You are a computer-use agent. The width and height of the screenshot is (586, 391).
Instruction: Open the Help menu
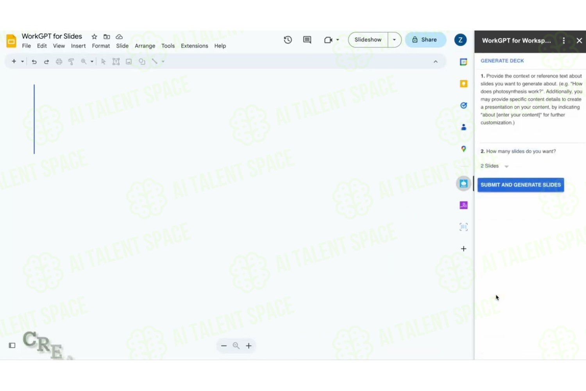click(x=220, y=46)
